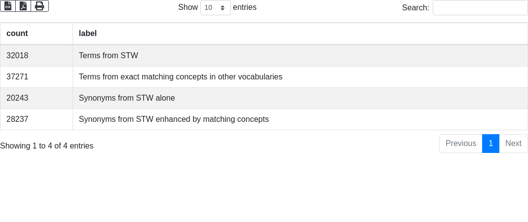The image size is (528, 222).
Task: Go to the Next page
Action: pyautogui.click(x=513, y=144)
